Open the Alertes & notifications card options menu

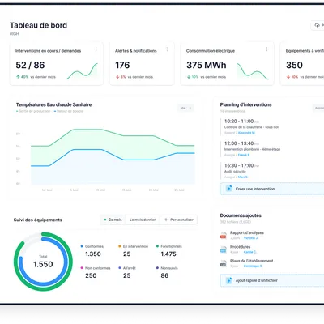coord(167,49)
